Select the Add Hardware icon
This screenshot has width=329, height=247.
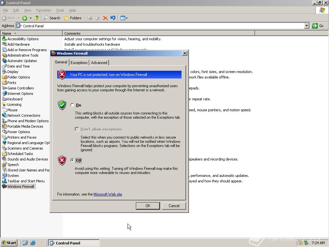click(x=4, y=44)
